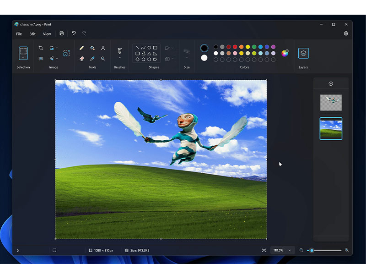Open Edit colors color wheel
Screen dimensions: 366x275
coord(285,53)
